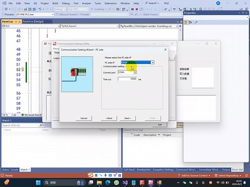This screenshot has height=187, width=250.
Task: Open the Debug configuration dropdown
Action: tap(60, 9)
